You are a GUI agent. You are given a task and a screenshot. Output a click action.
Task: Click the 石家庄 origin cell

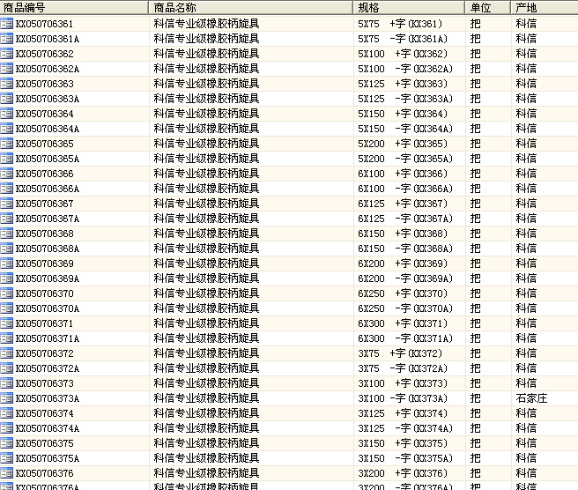tap(531, 398)
